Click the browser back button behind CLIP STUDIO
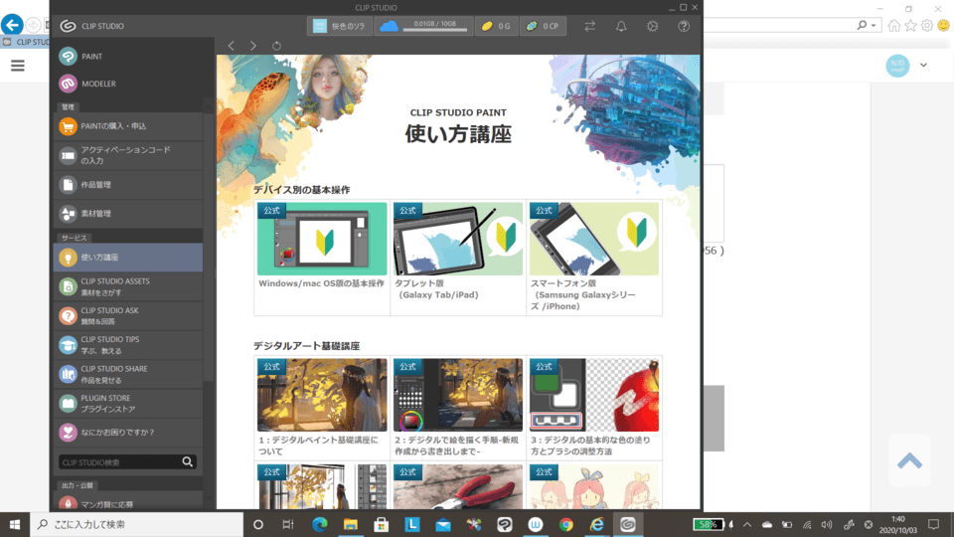 coord(12,25)
